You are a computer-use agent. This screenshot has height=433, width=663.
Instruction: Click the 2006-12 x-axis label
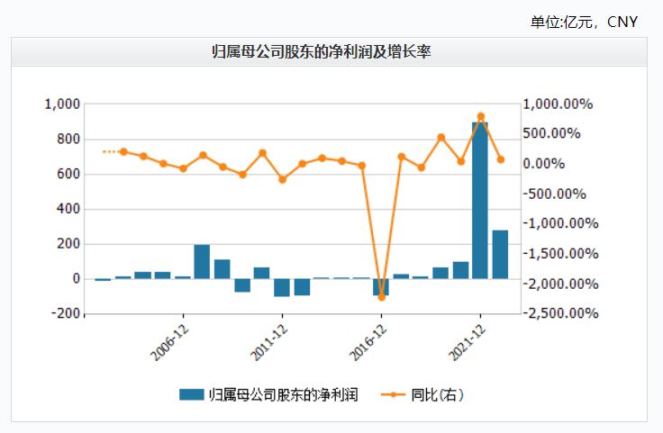point(168,340)
